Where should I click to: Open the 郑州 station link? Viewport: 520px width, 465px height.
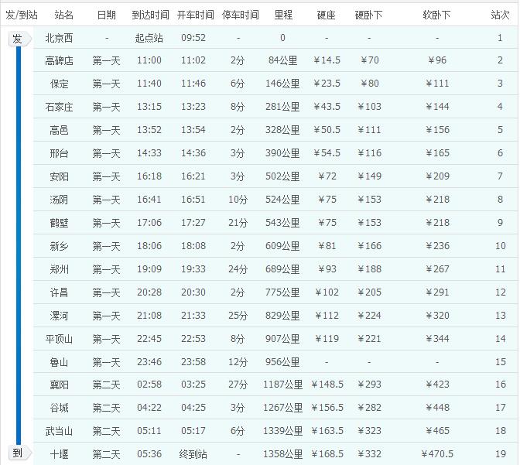point(60,269)
